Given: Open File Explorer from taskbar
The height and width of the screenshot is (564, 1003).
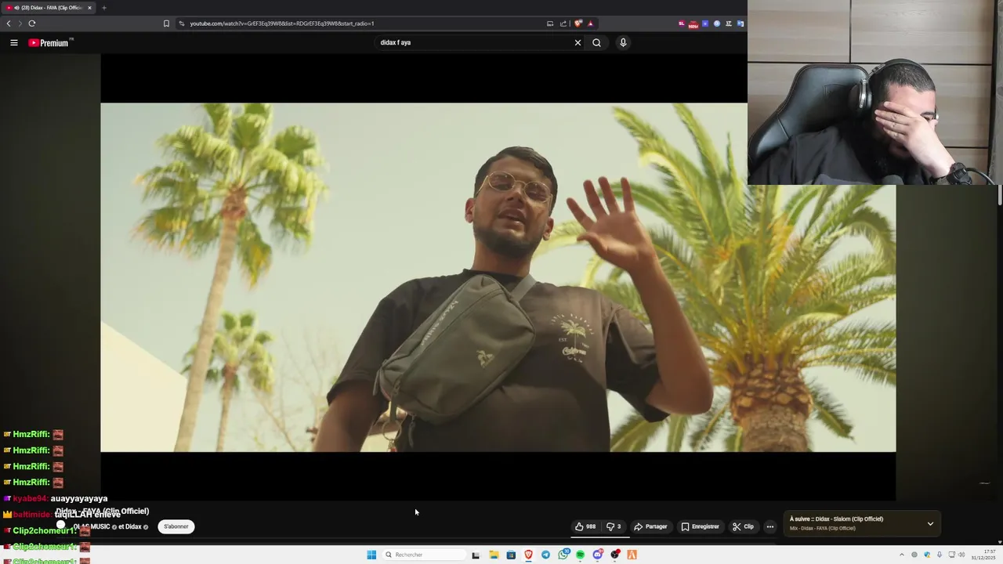Looking at the screenshot, I should point(494,555).
